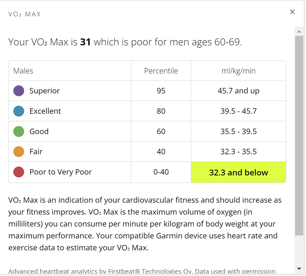Click the Firstbeat Technologies attribution text
Image resolution: width=306 pixels, height=276 pixels.
142,271
